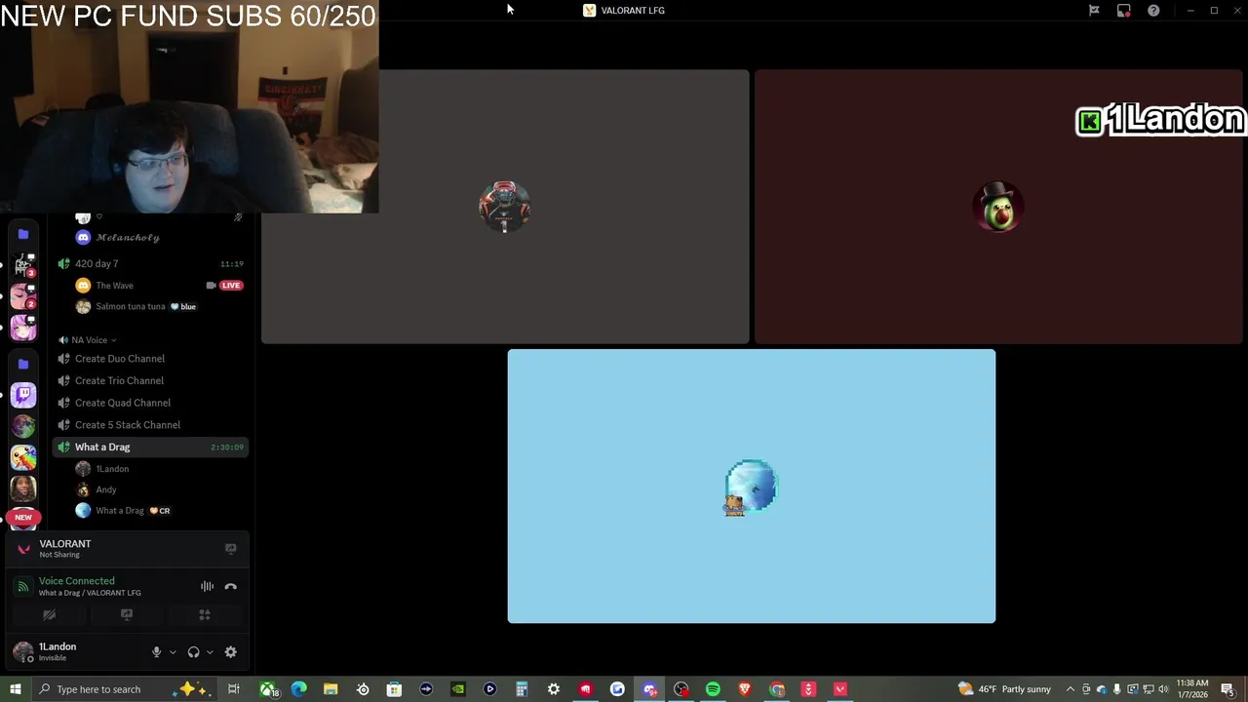Turn on camera in voice panel
This screenshot has height=702, width=1248.
(x=49, y=615)
